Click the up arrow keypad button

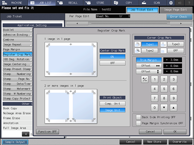(173, 108)
